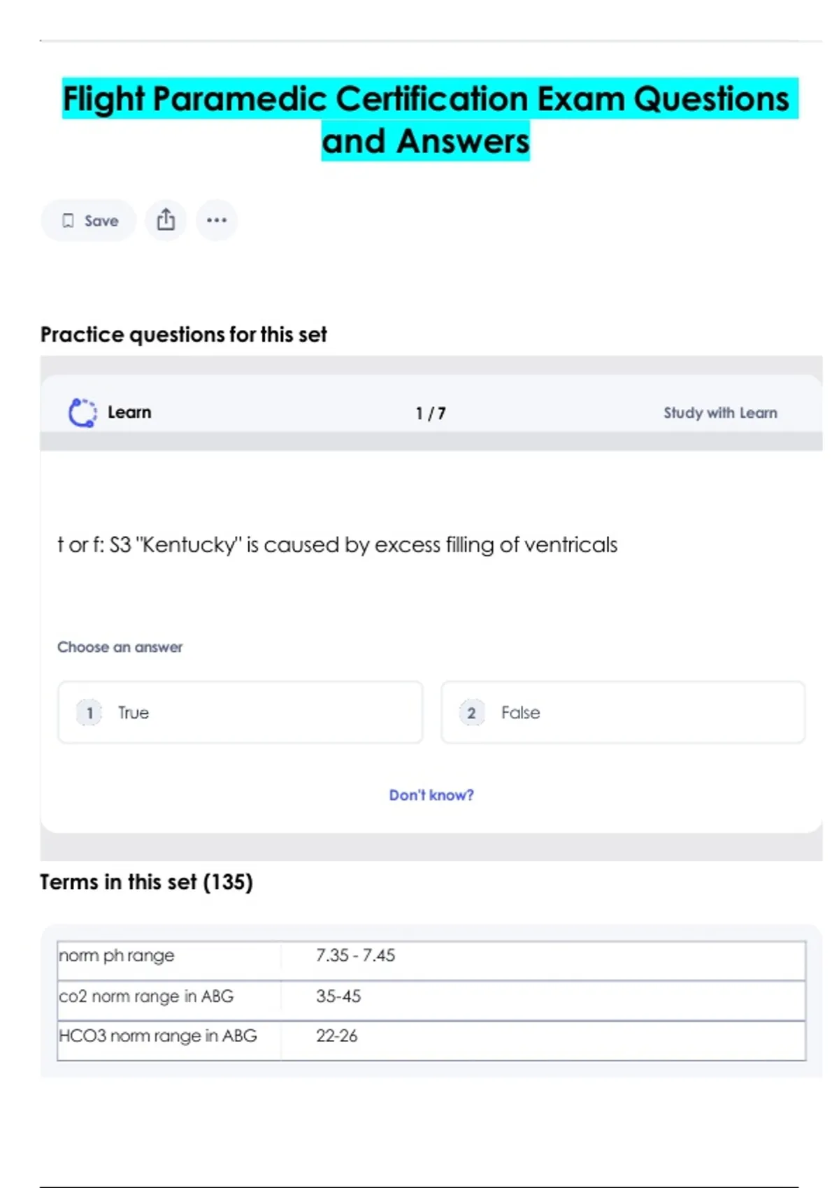Open Study with Learn link
This screenshot has width=839, height=1188.
[720, 413]
